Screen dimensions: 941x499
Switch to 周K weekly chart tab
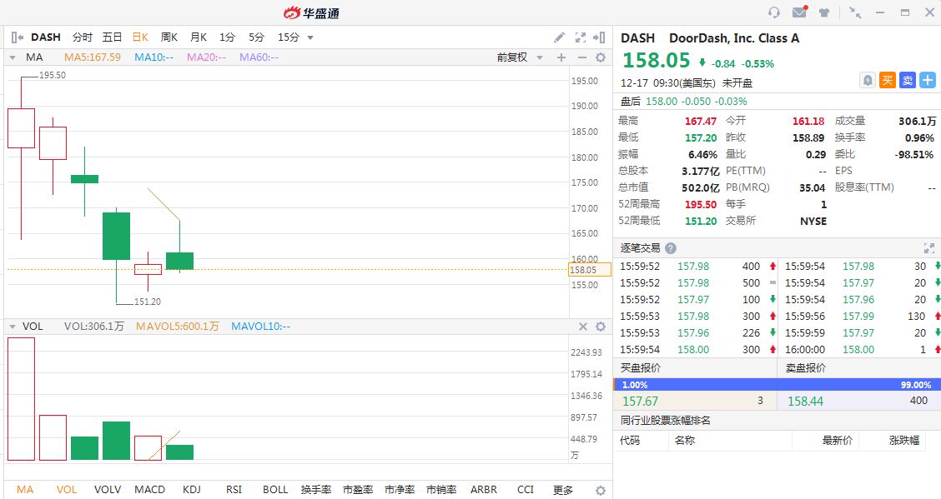[x=169, y=37]
